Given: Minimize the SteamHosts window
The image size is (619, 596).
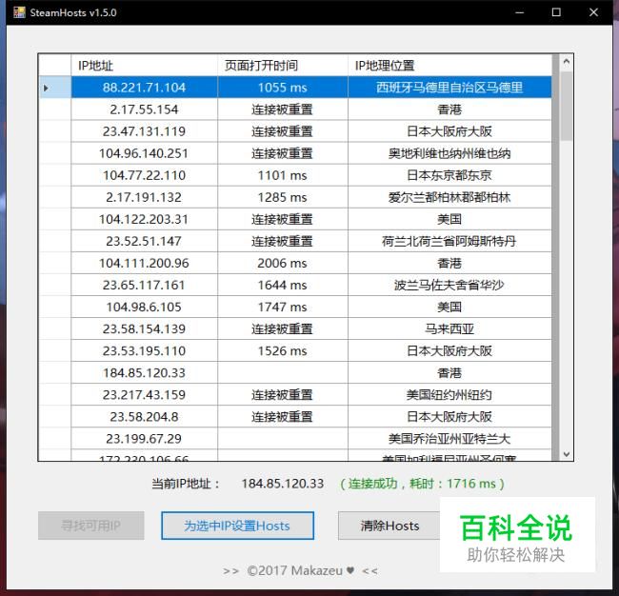Looking at the screenshot, I should click(x=520, y=12).
